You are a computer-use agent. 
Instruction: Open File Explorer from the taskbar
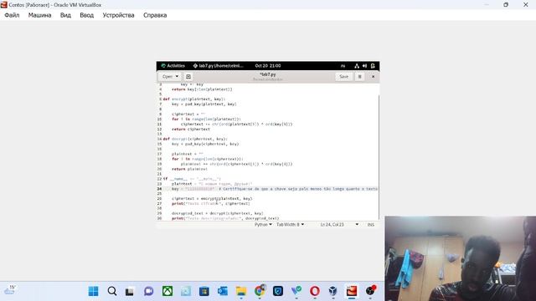pyautogui.click(x=241, y=291)
